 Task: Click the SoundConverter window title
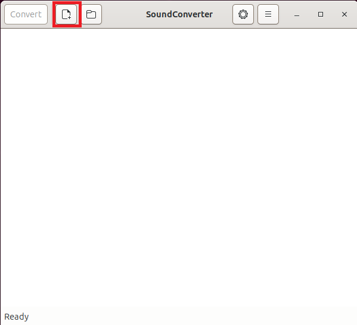click(x=179, y=14)
